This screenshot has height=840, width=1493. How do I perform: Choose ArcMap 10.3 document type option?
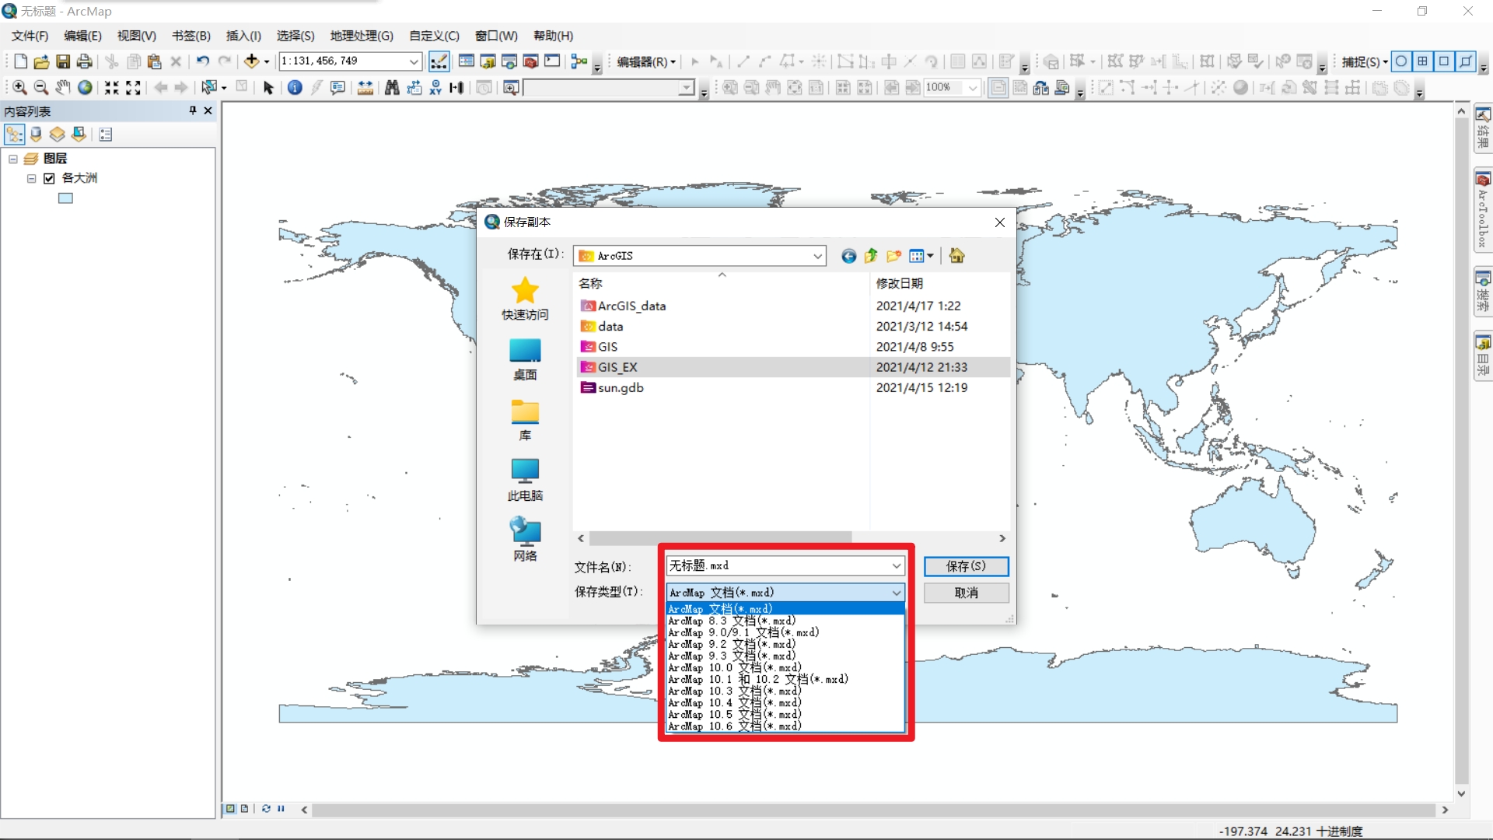734,691
